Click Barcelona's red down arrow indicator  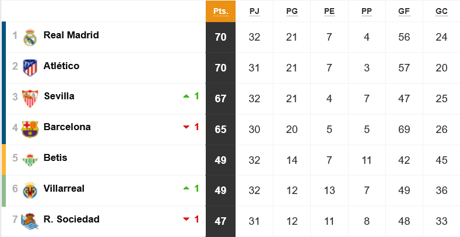[x=187, y=127]
